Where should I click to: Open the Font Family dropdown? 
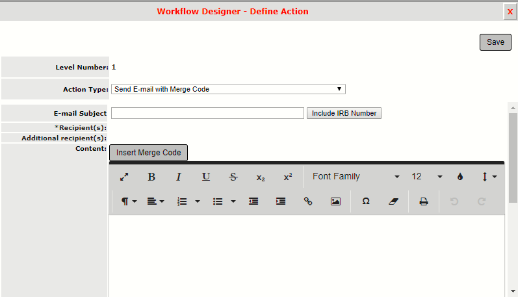coord(356,177)
